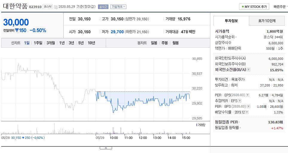Click the +1.47% industry change value
The height and width of the screenshot is (153, 288).
pyautogui.click(x=277, y=128)
